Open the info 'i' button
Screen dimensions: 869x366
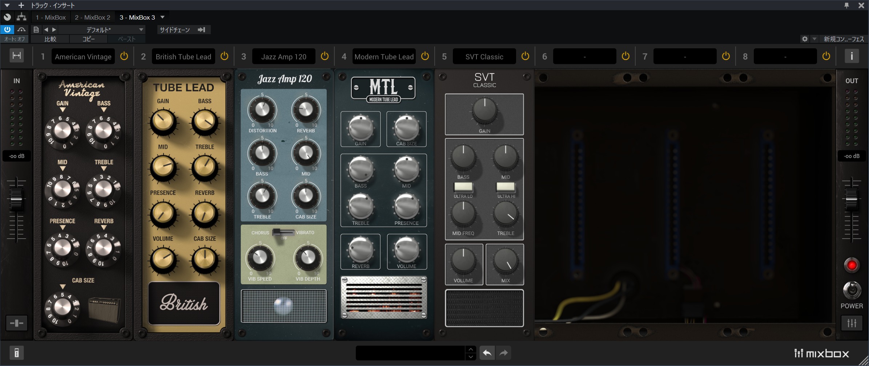coord(852,56)
